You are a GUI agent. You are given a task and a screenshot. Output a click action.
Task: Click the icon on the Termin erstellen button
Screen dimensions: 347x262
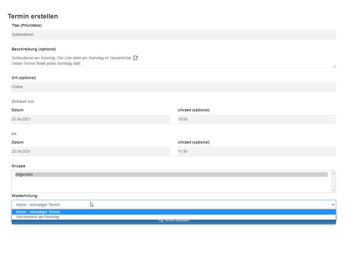pos(161,221)
